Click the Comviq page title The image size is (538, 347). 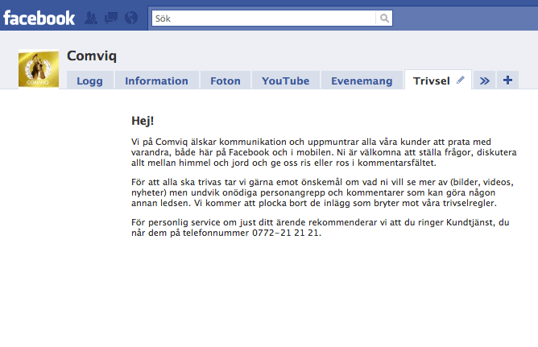(92, 56)
